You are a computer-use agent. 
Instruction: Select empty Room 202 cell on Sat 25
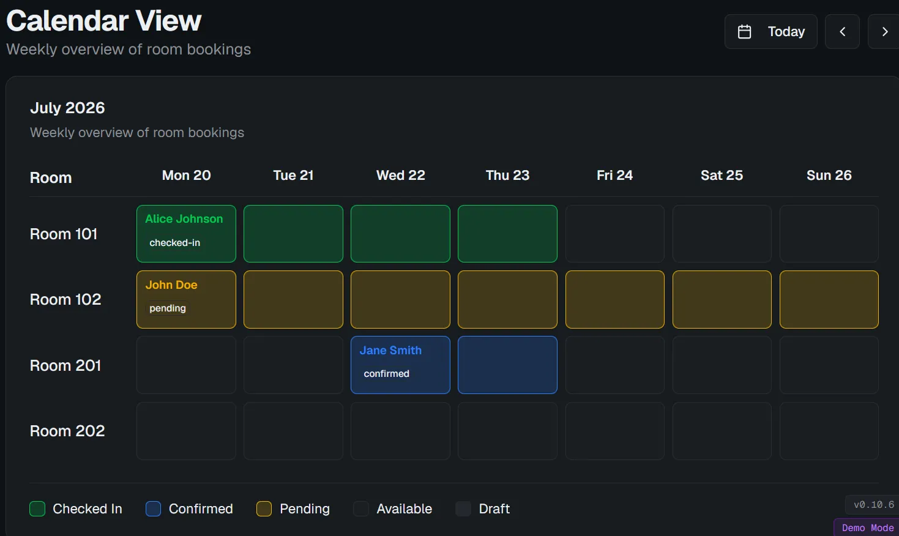[x=722, y=431]
